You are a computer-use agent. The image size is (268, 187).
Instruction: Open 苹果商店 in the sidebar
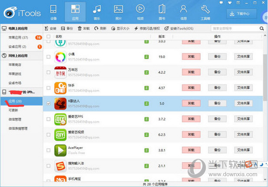click(x=22, y=65)
